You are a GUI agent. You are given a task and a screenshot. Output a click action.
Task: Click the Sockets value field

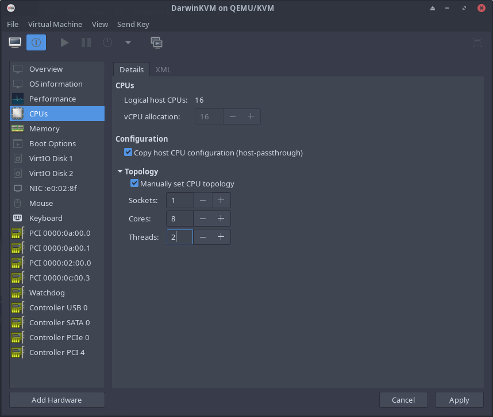pyautogui.click(x=179, y=200)
